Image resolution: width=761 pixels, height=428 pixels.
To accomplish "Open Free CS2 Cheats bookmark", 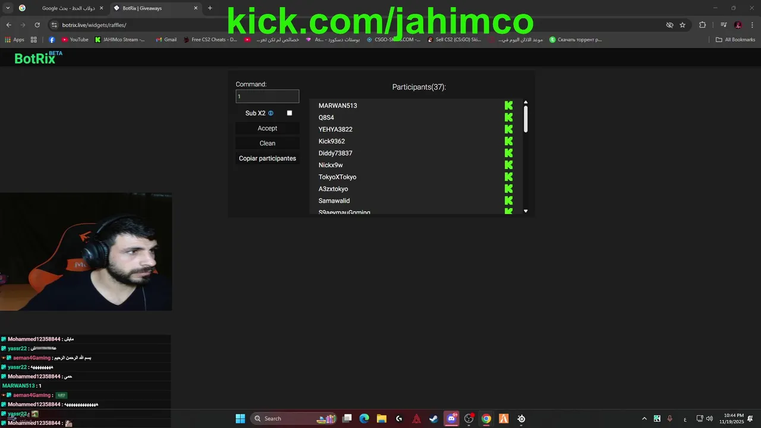I will (x=209, y=40).
